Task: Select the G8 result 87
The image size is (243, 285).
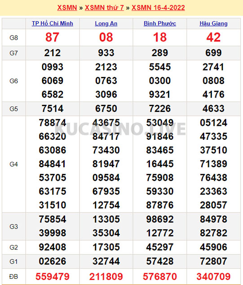Action: 52,37
